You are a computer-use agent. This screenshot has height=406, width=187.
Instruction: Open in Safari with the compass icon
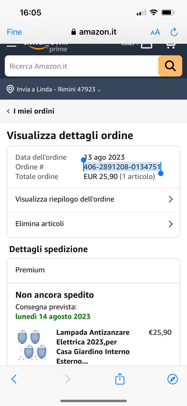point(172,379)
